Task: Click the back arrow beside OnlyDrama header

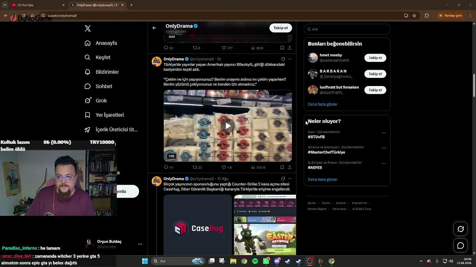Action: click(x=154, y=28)
